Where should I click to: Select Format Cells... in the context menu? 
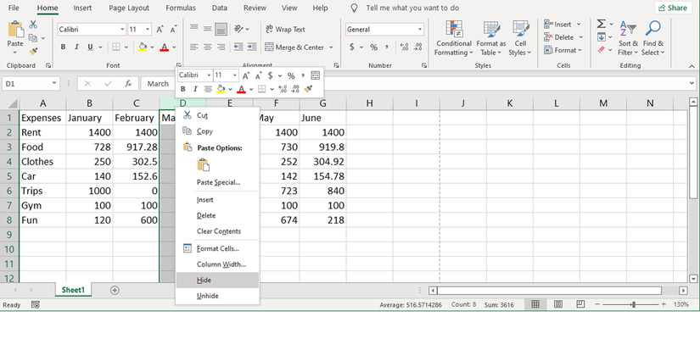(217, 248)
